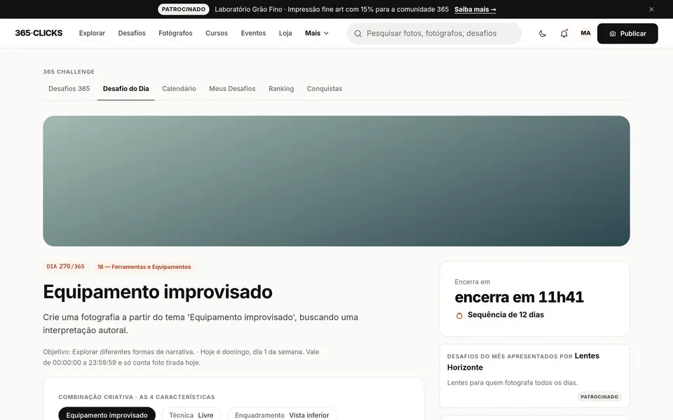Click the challenge hero banner image
The image size is (673, 420).
click(336, 181)
